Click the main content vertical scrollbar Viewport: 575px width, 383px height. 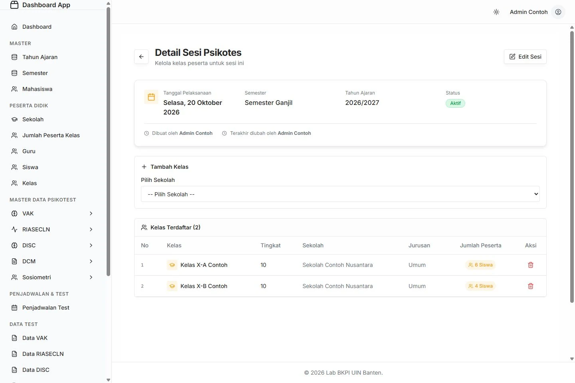pos(572,168)
